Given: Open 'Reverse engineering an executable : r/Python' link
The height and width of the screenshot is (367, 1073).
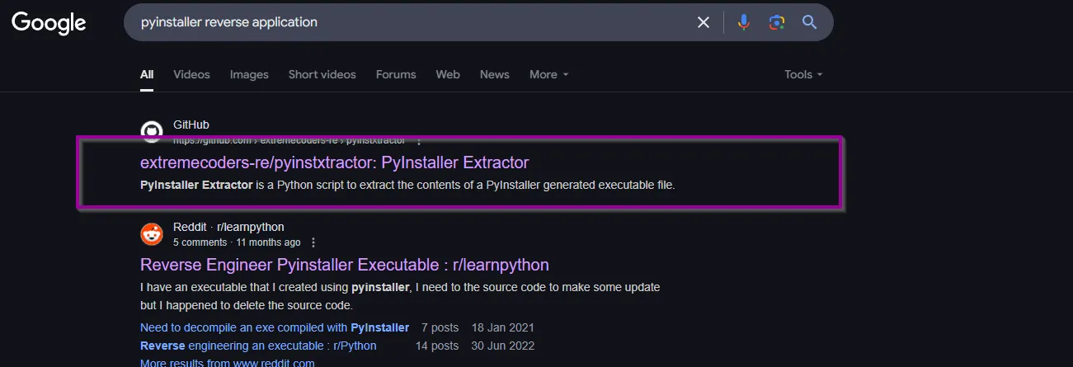Looking at the screenshot, I should 258,346.
